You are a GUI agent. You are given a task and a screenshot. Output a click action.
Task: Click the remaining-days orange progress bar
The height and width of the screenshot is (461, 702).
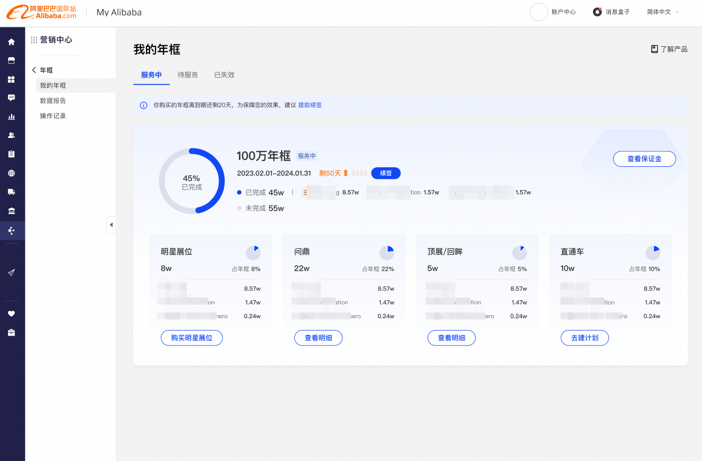[x=355, y=173]
